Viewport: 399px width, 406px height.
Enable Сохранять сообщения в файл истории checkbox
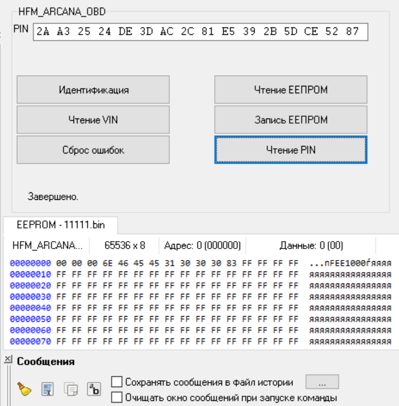(x=116, y=381)
